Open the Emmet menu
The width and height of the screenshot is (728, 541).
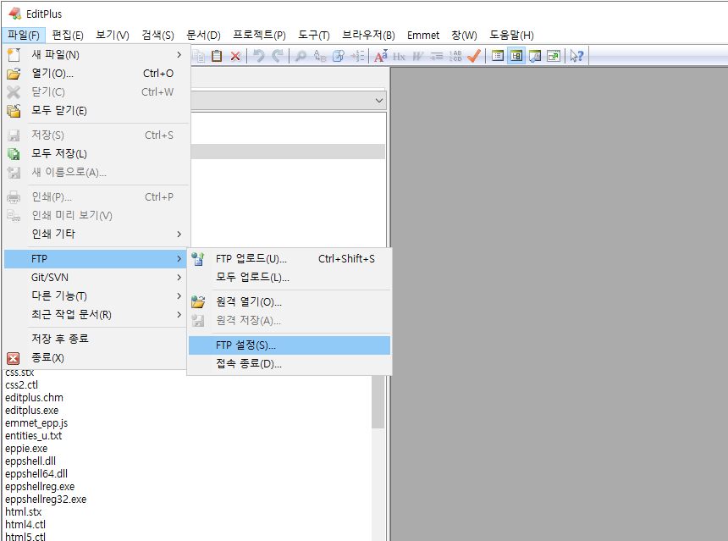tap(423, 36)
